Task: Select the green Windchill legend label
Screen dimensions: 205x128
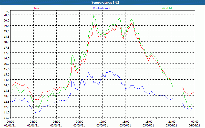Action: pyautogui.click(x=167, y=8)
